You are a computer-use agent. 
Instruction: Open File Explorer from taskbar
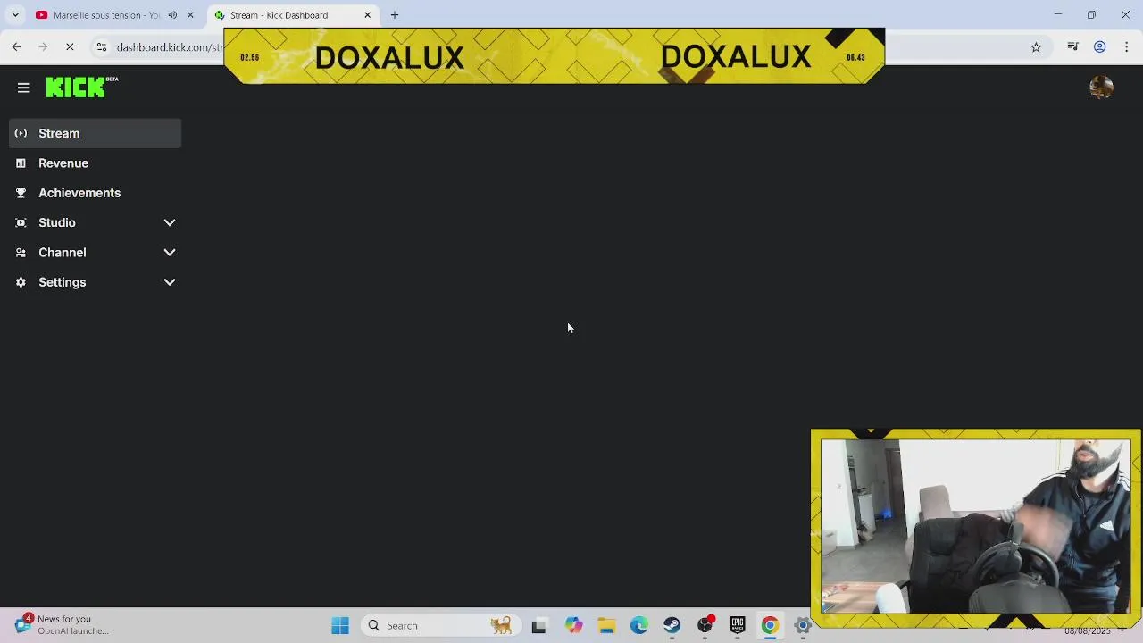(606, 626)
